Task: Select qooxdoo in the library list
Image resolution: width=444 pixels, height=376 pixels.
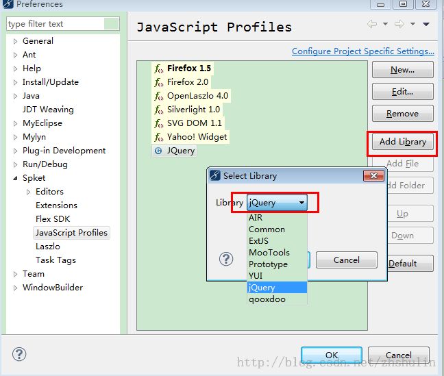Action: pos(277,299)
